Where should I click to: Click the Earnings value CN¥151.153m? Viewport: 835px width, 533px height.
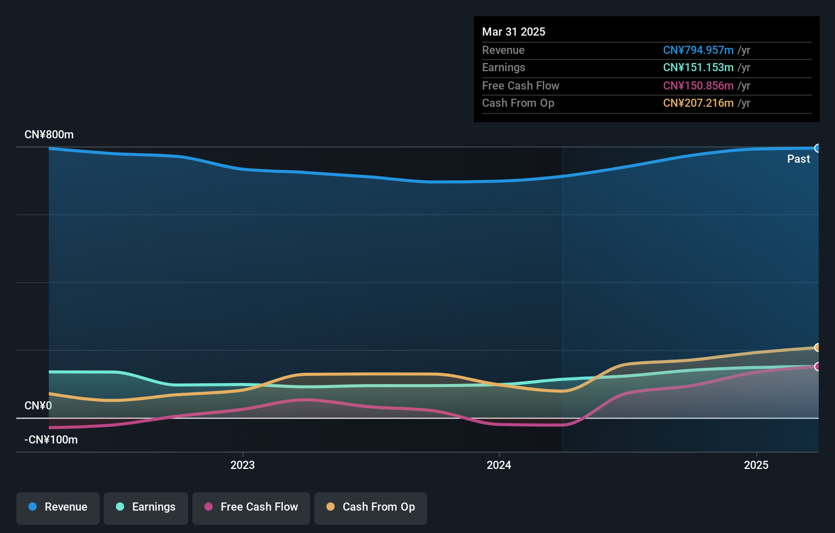click(x=698, y=68)
